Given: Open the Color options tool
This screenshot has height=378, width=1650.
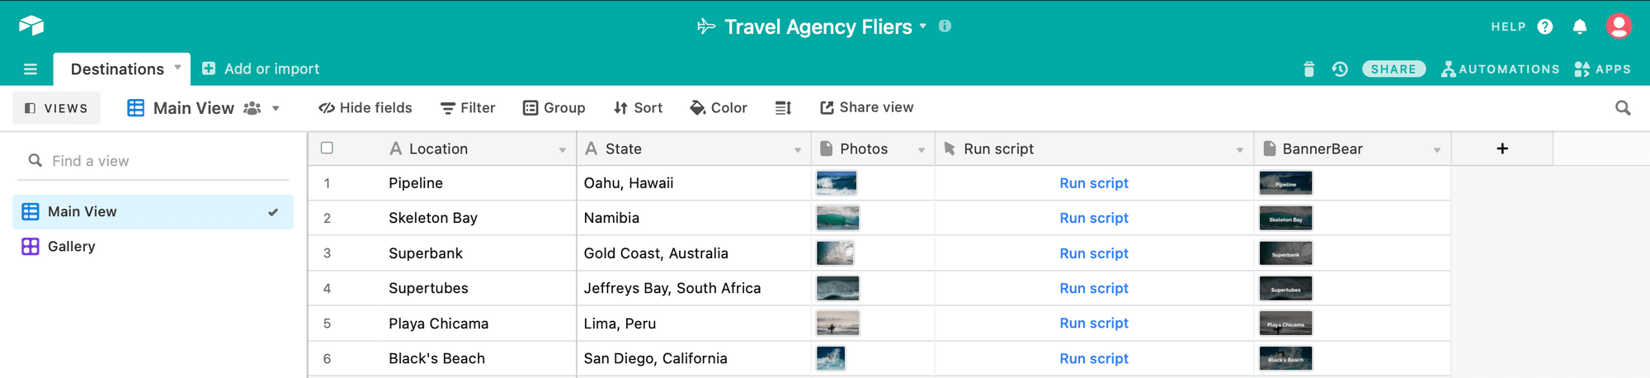Looking at the screenshot, I should [x=719, y=108].
